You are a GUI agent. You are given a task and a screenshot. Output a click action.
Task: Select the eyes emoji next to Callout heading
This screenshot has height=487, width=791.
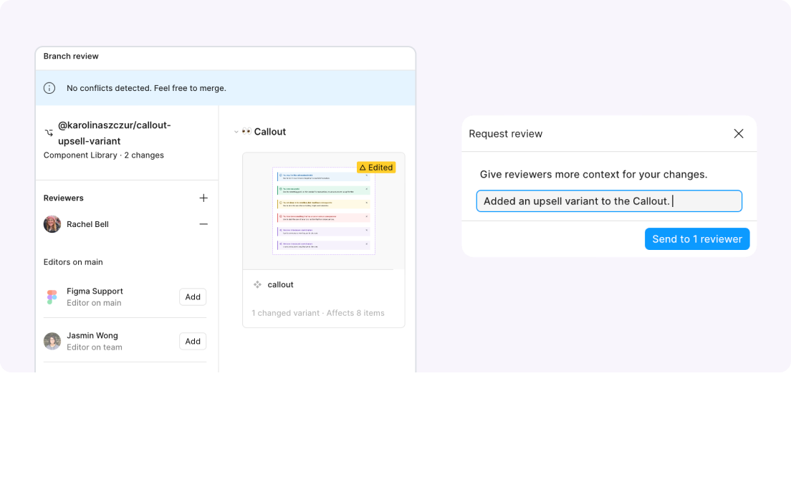246,132
